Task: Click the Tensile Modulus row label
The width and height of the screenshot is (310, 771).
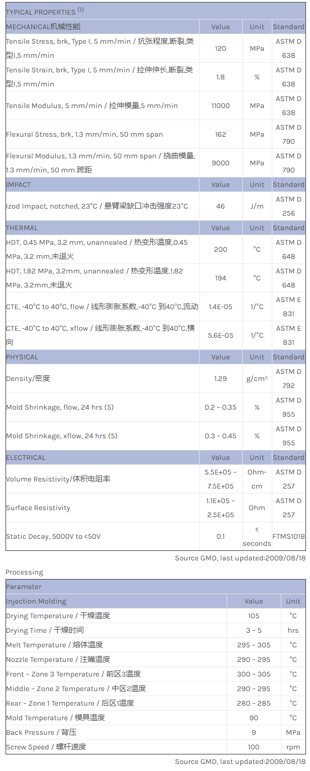Action: 92,106
